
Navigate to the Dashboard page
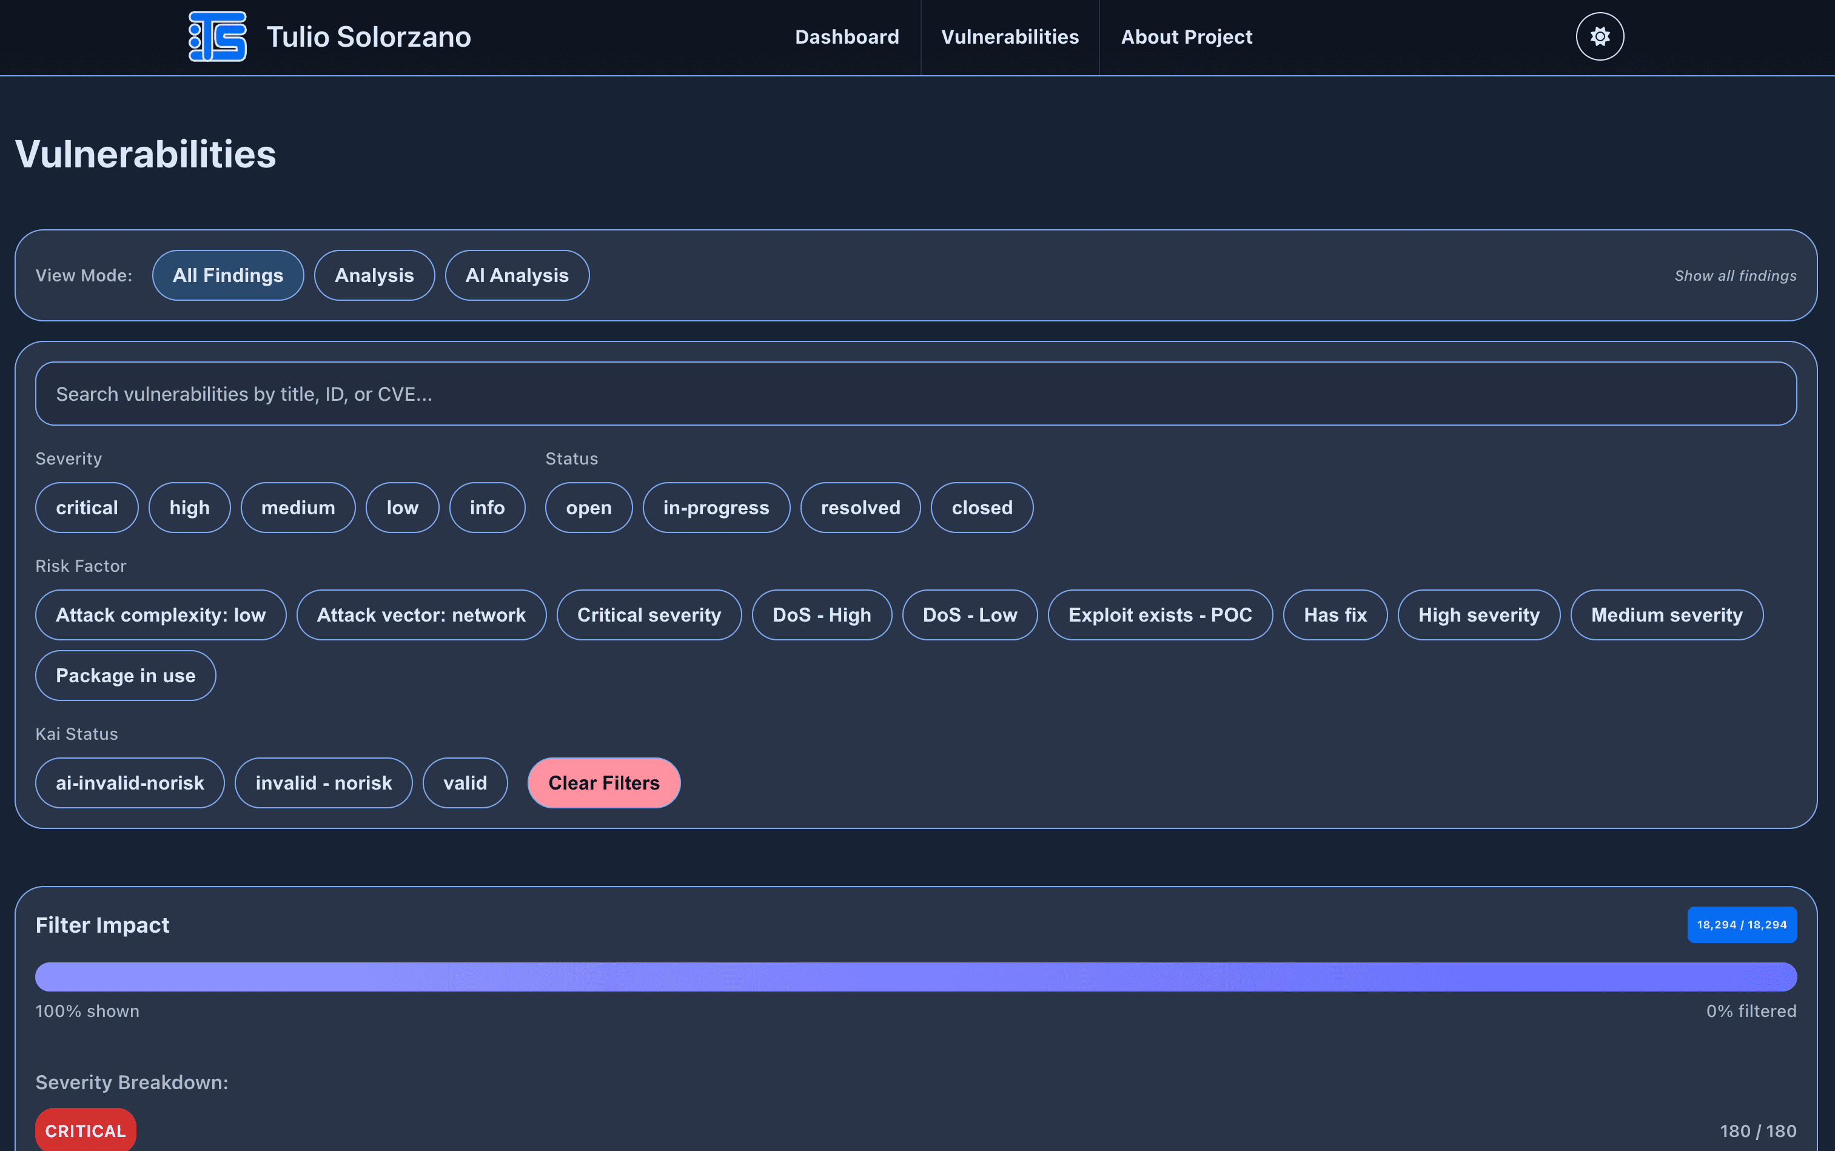coord(847,36)
